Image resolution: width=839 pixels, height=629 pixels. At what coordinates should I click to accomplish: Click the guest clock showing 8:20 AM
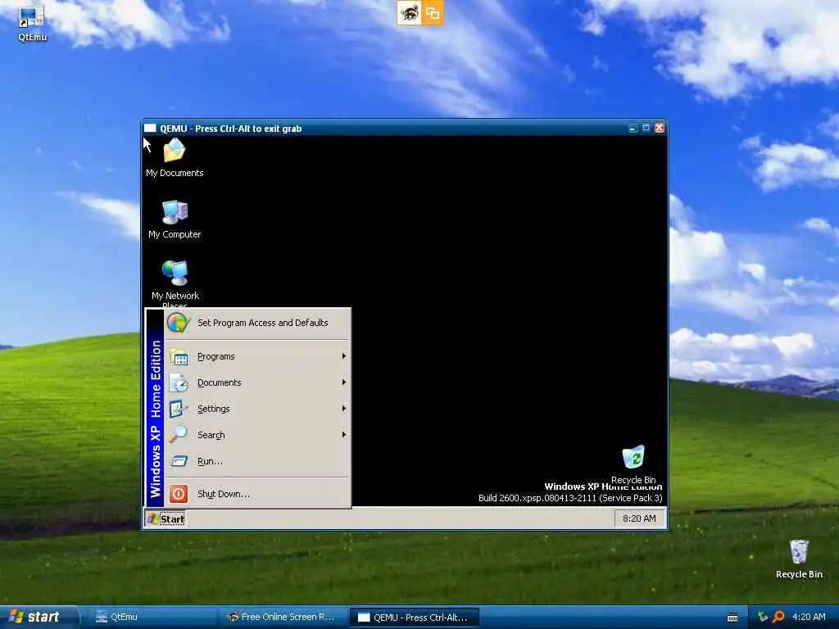[639, 518]
